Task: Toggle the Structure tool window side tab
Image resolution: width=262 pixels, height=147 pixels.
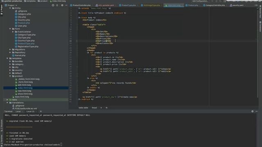Action: pos(2,125)
